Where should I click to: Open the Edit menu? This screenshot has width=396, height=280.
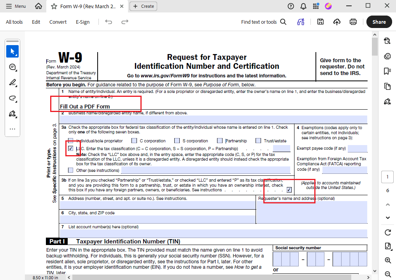tap(36, 22)
